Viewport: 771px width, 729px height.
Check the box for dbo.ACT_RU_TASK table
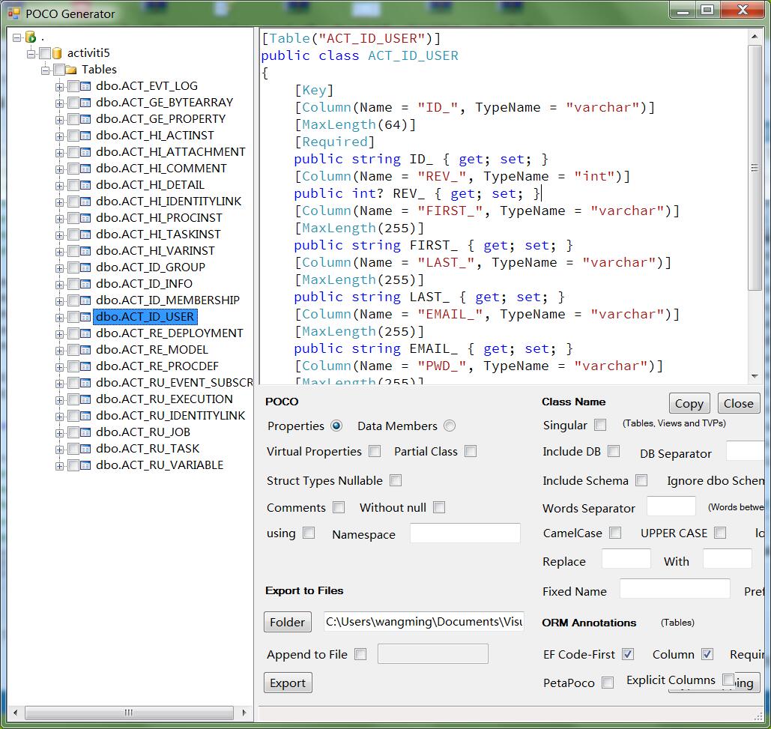(x=73, y=449)
